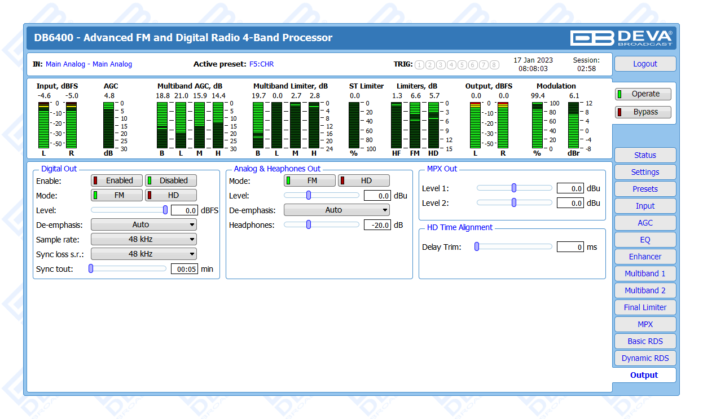703x419 pixels.
Task: Switch processor to Operate mode
Action: tap(643, 94)
